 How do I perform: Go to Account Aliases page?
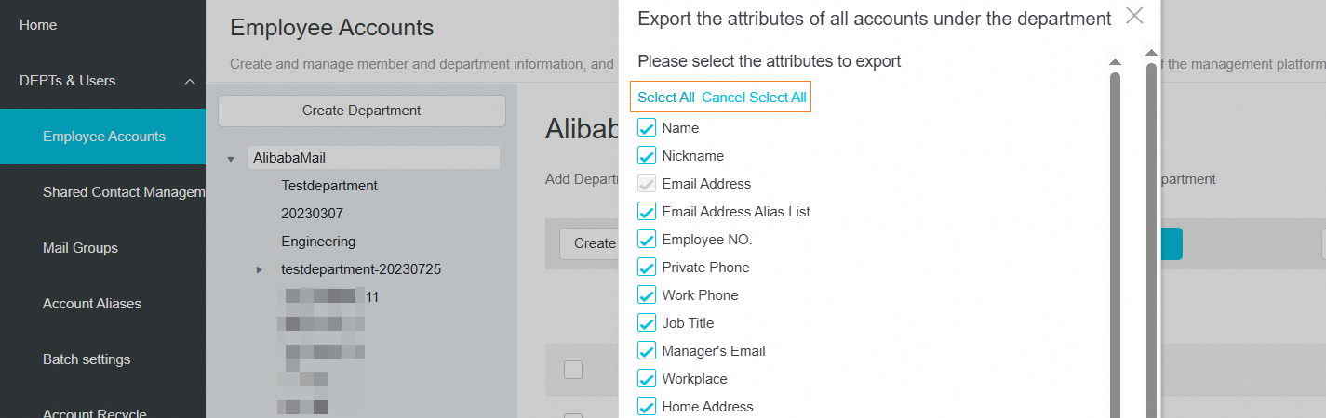coord(92,304)
